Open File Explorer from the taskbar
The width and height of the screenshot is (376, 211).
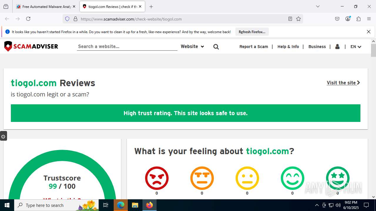(135, 205)
